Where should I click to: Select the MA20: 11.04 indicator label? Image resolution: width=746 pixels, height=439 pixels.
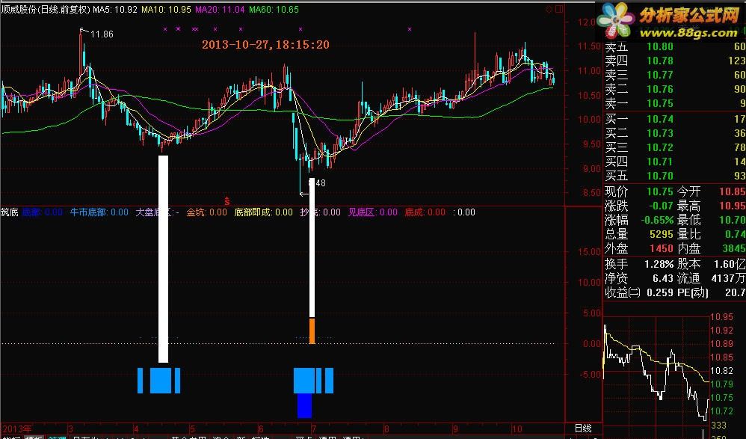(x=220, y=10)
